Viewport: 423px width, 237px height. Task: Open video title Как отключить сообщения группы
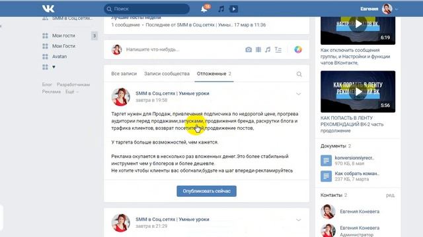click(356, 57)
